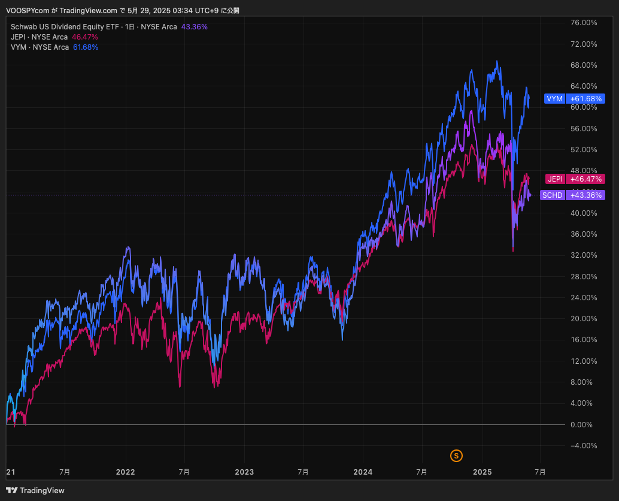Screen dimensions: 619x501
Task: Click the 20.00% price axis label
Action: (x=584, y=319)
